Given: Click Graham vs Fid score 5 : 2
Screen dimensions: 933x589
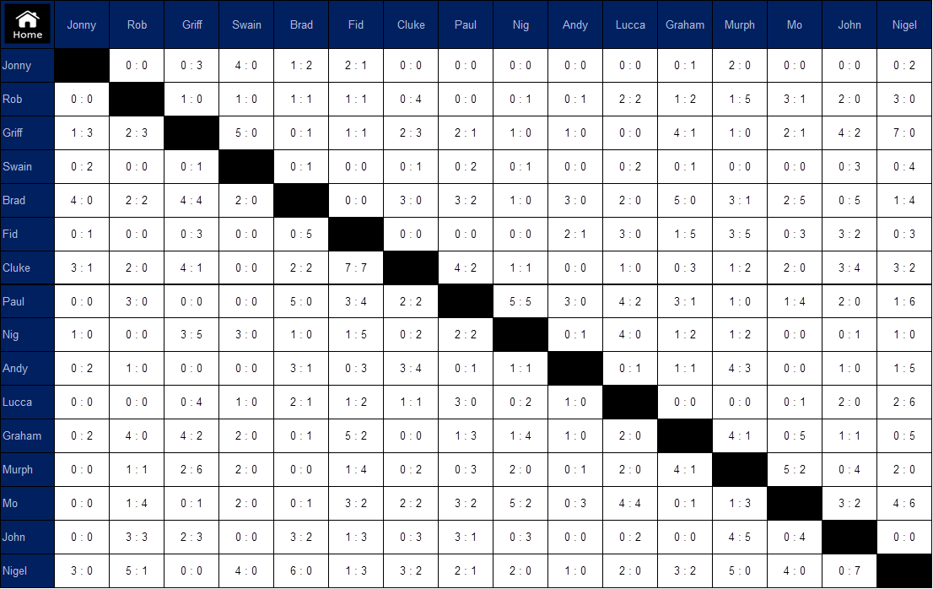Looking at the screenshot, I should click(356, 435).
